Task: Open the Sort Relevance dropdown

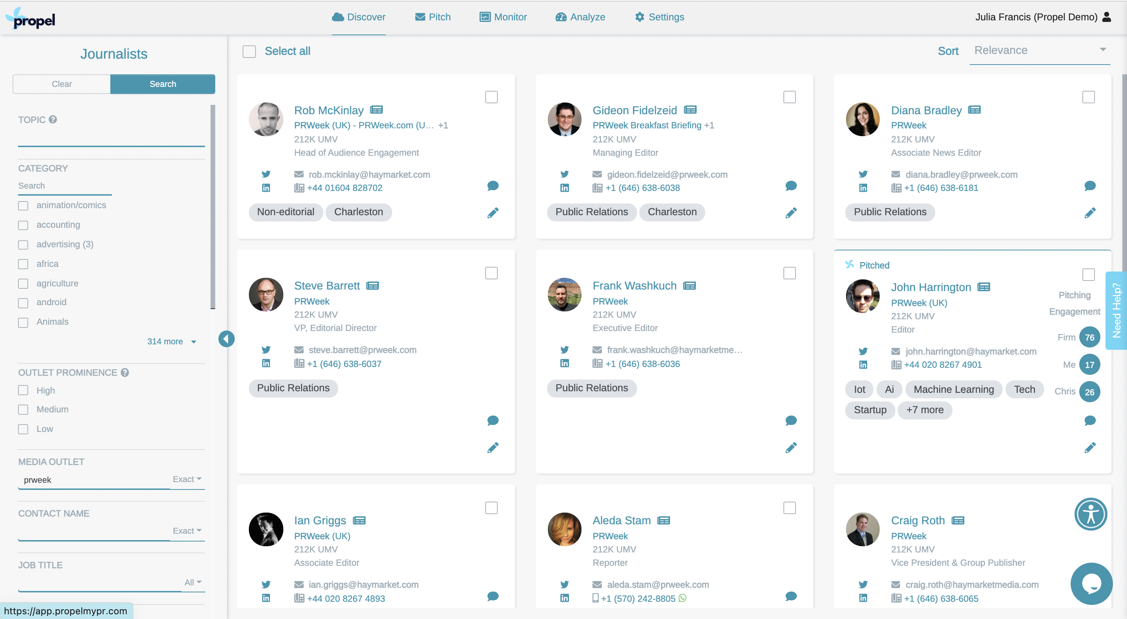Action: pos(1039,51)
